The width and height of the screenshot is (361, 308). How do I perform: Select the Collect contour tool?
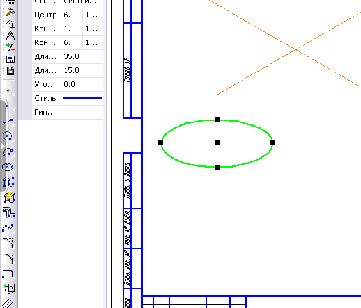pyautogui.click(x=9, y=289)
